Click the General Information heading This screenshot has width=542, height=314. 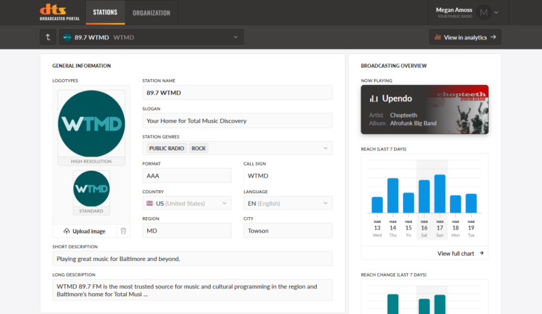tap(81, 66)
